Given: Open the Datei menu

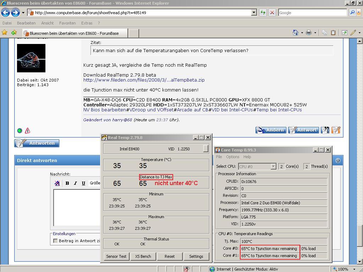Looking at the screenshot, I should point(7,23).
